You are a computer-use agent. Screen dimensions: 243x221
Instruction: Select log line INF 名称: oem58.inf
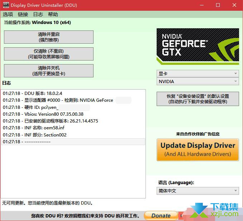(73, 128)
